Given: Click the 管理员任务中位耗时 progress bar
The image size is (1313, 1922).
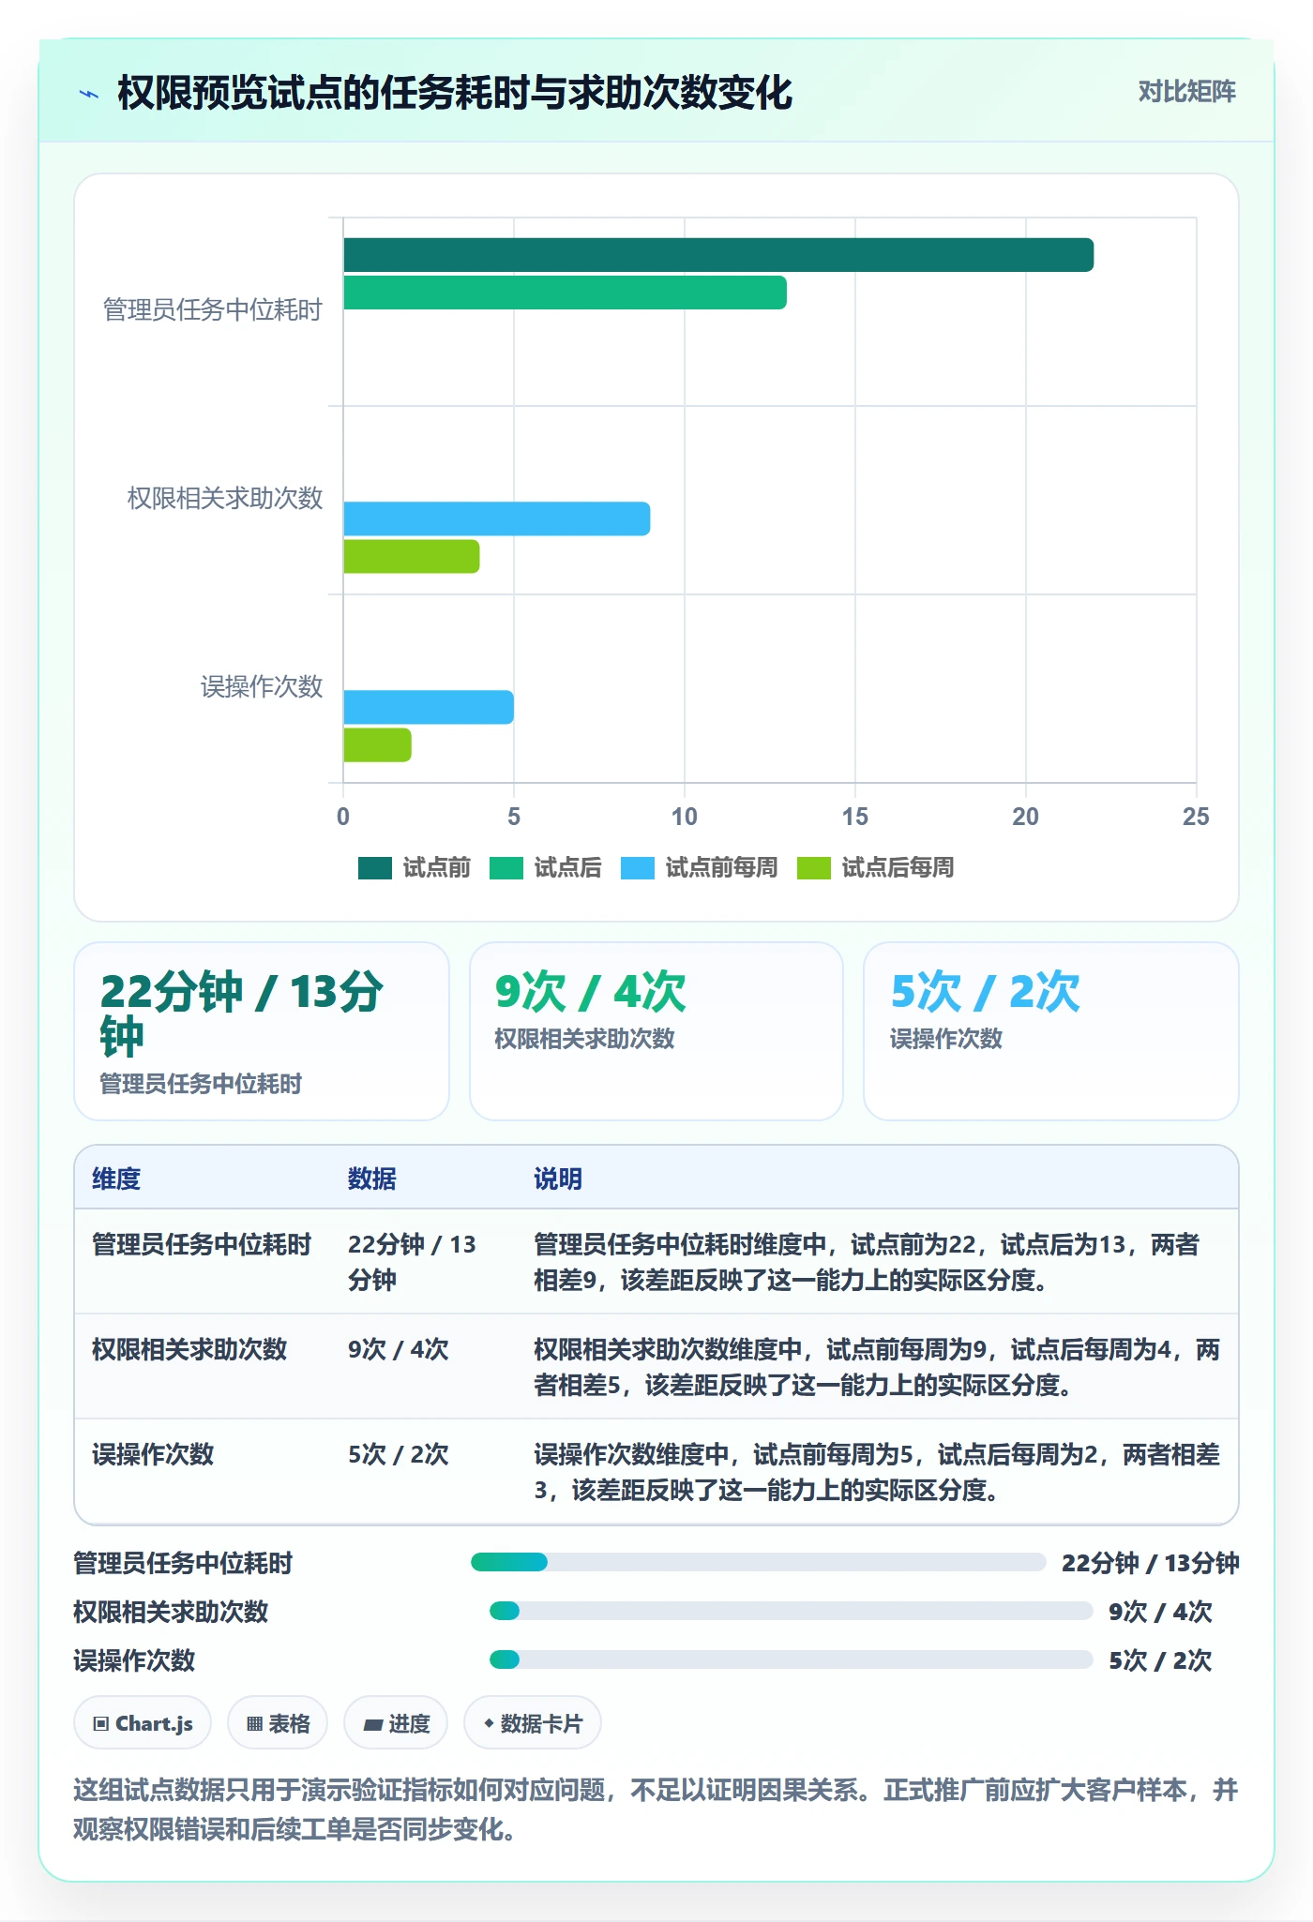Looking at the screenshot, I should point(759,1562).
